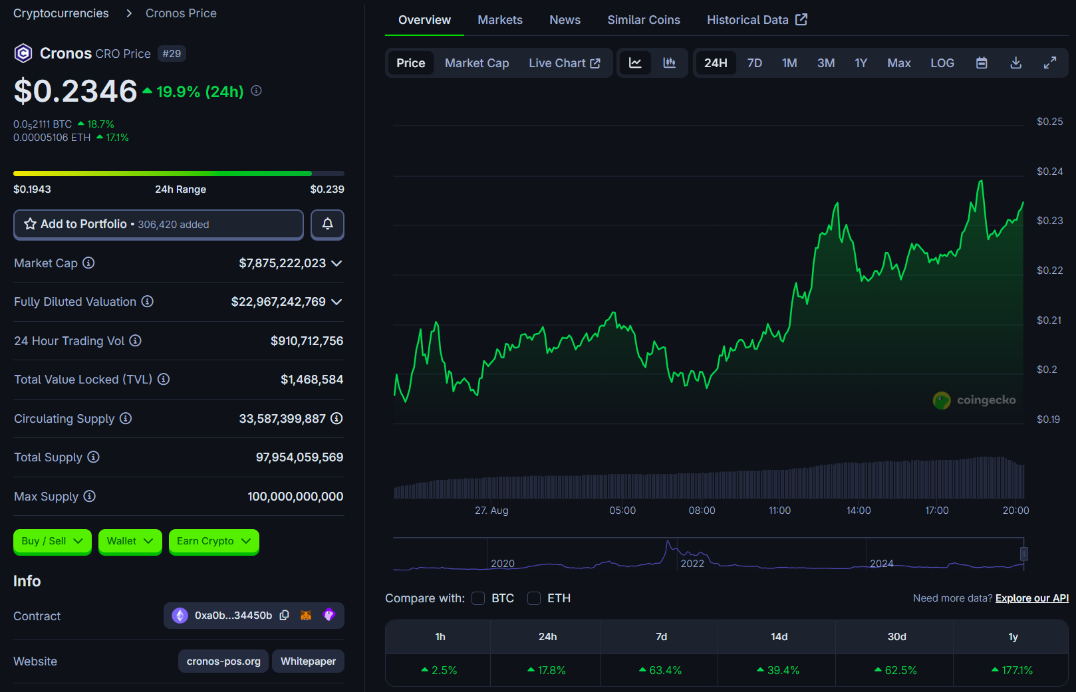The height and width of the screenshot is (692, 1076).
Task: Open the Explore our API link
Action: click(x=1031, y=598)
